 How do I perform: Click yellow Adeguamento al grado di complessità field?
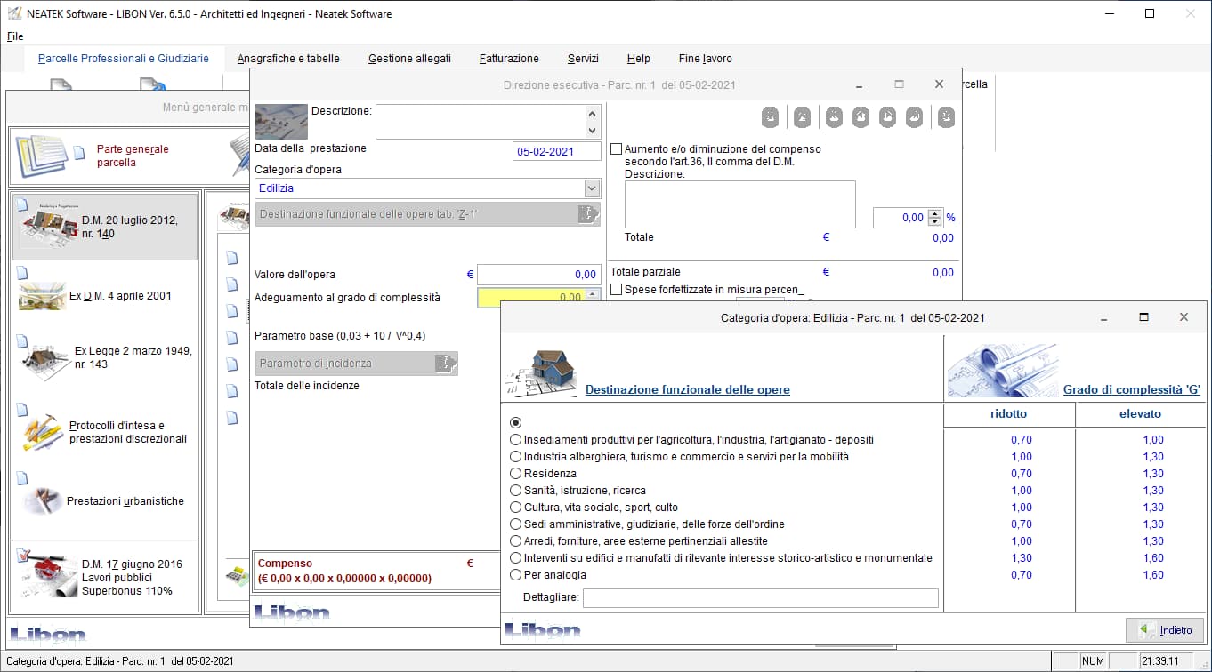(x=531, y=298)
